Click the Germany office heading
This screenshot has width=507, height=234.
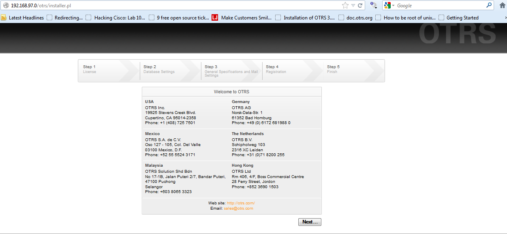point(241,102)
